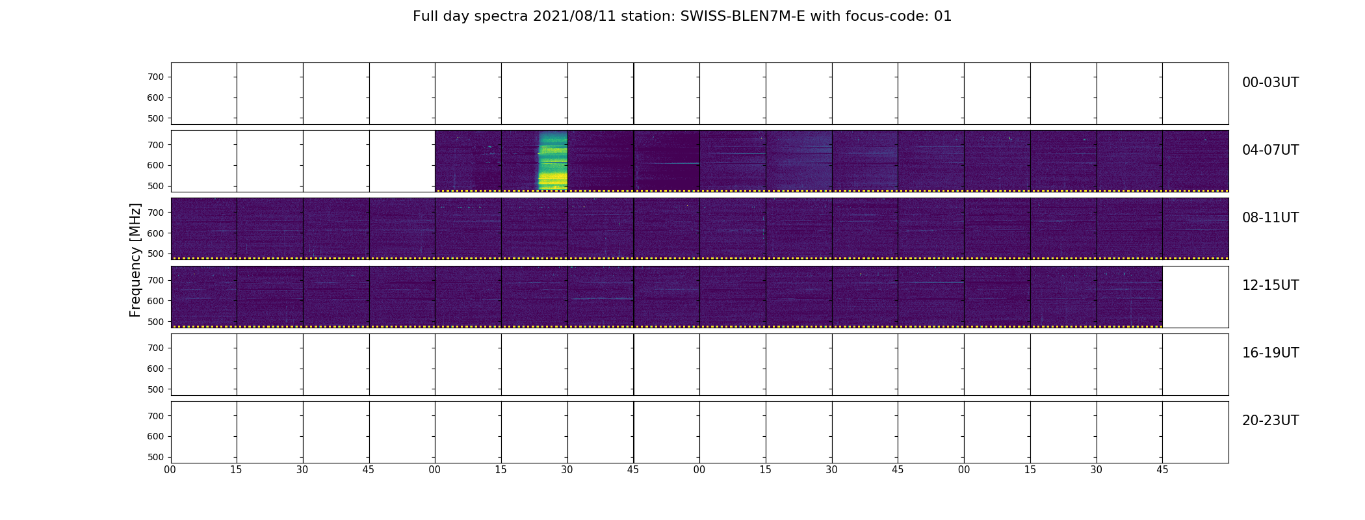Screen dimensions: 1365x520
Task: Click the 700 tick label of the 12-15UT row
Action: 155,280
